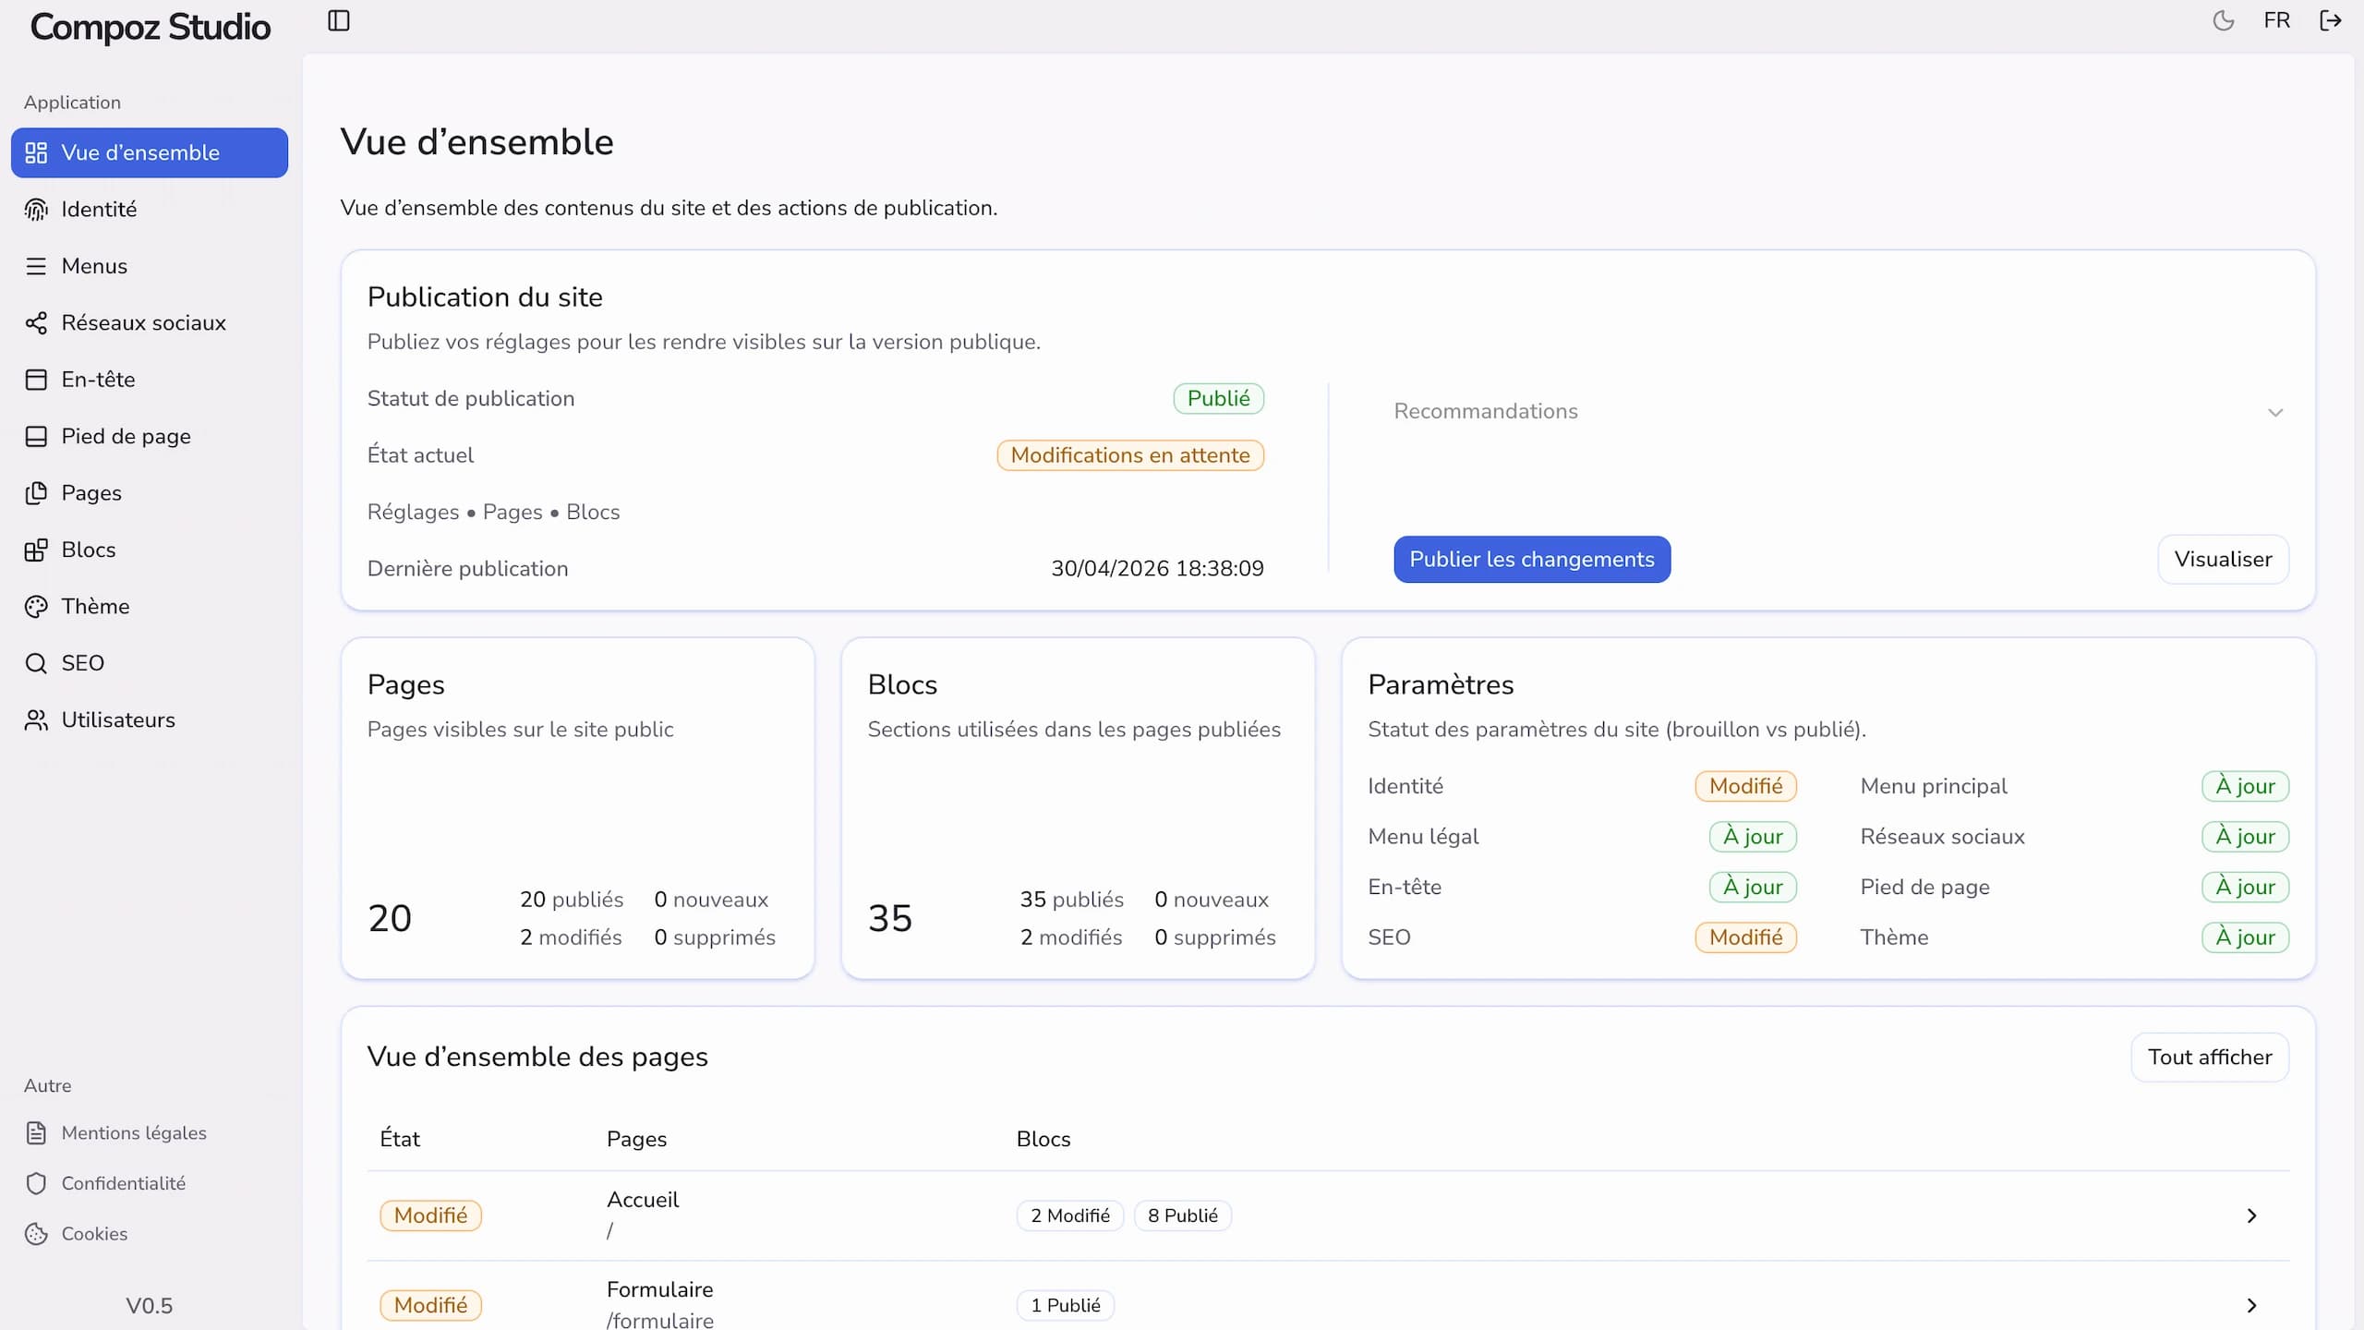2364x1330 pixels.
Task: Click the Mentions légales document icon
Action: click(x=36, y=1133)
